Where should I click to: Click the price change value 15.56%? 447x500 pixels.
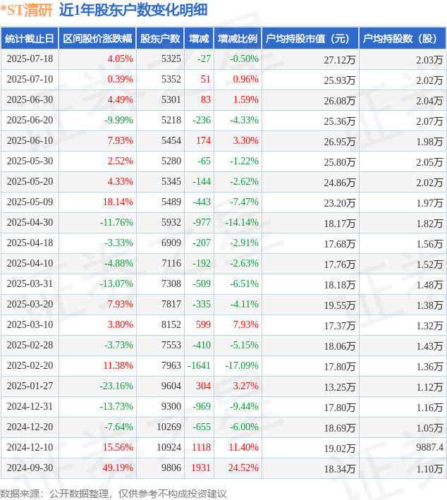coord(118,447)
